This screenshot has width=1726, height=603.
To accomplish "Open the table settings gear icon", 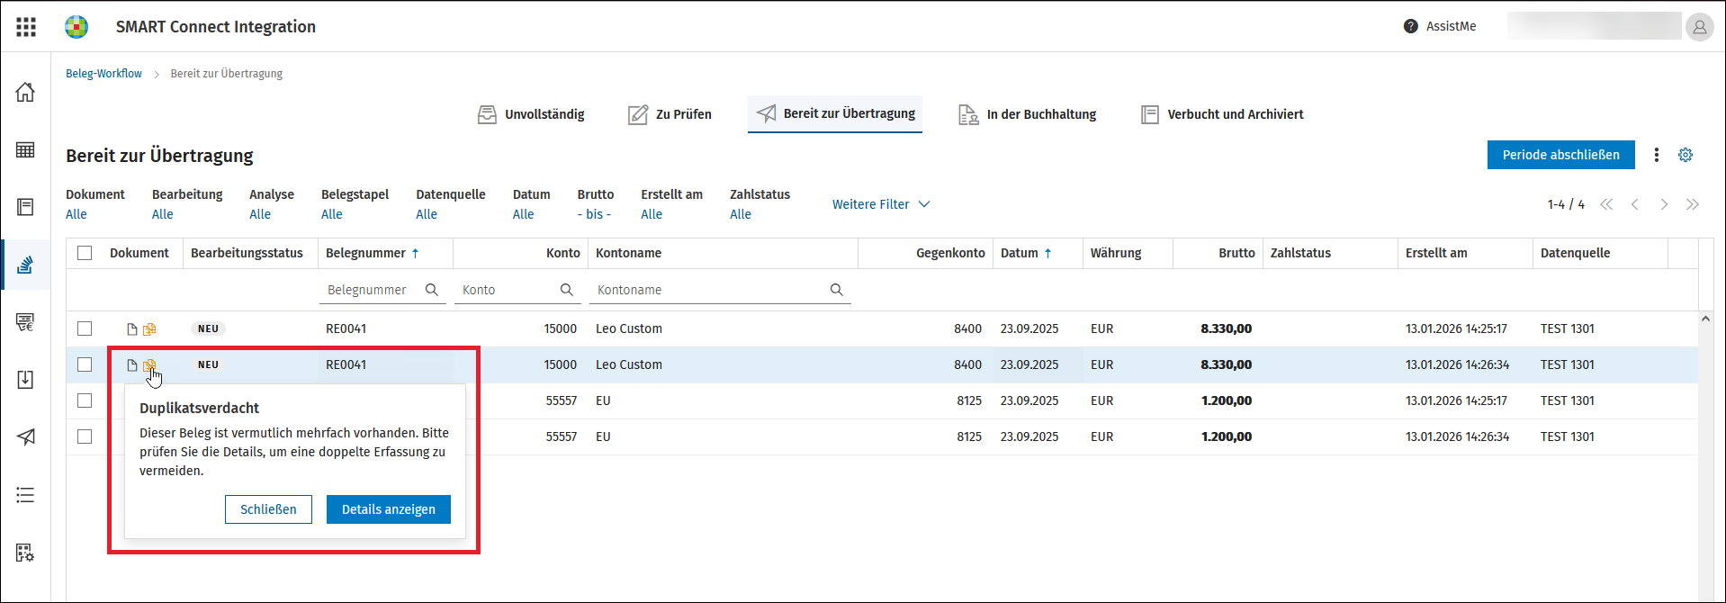I will (x=1686, y=155).
